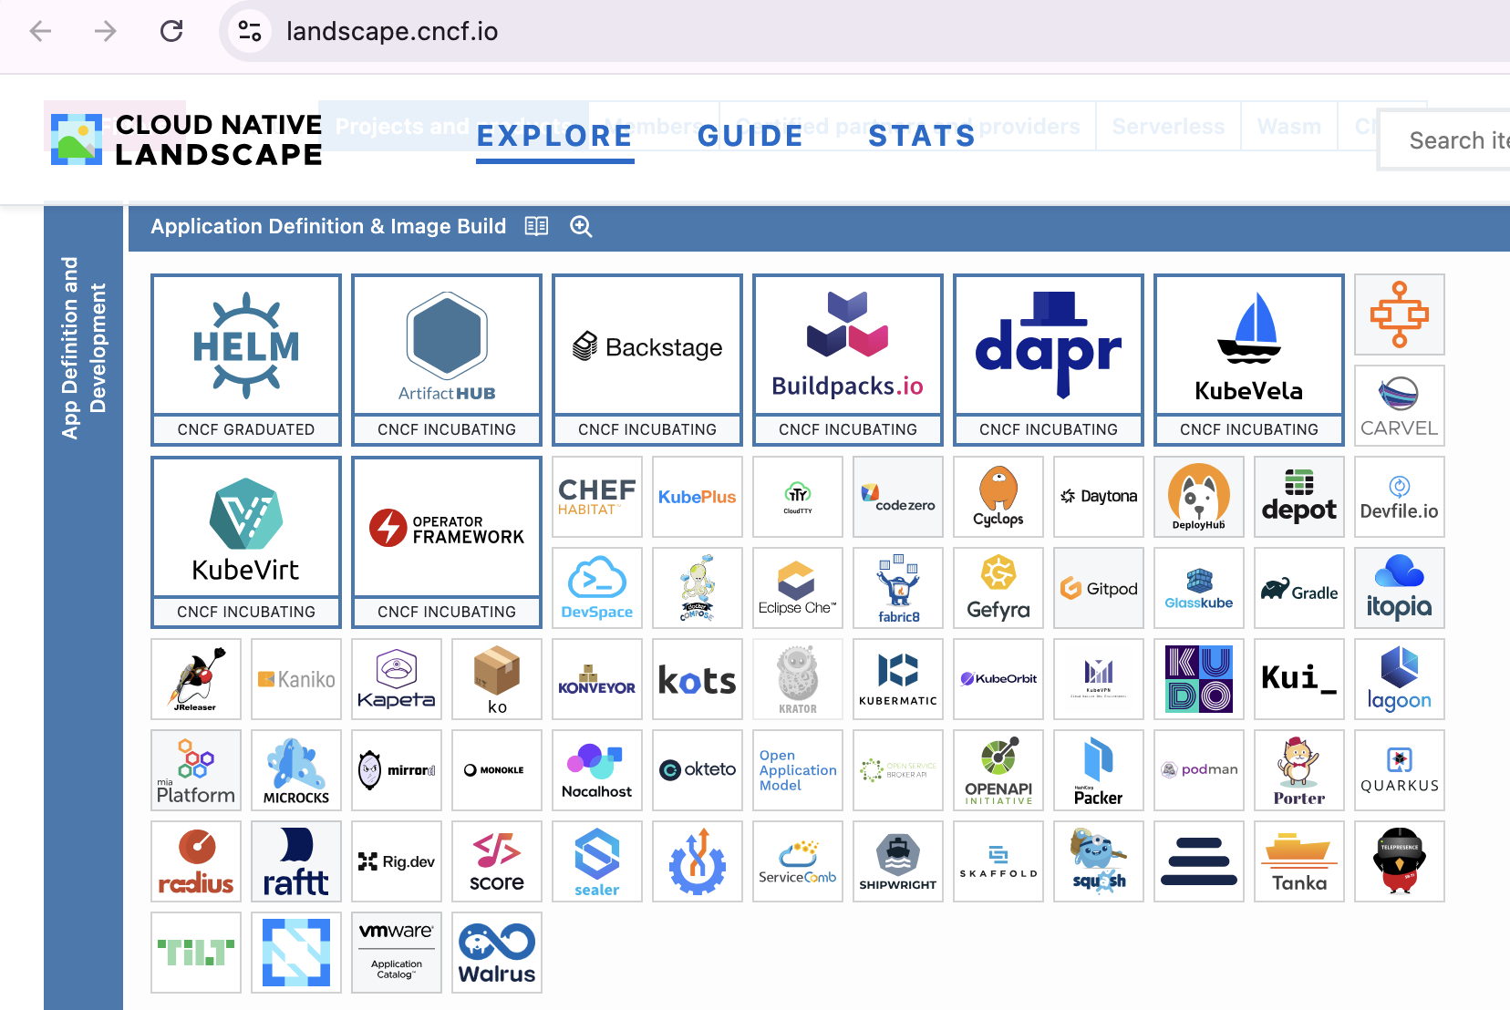The height and width of the screenshot is (1010, 1510).
Task: Open the KubeVirt project card
Action: pos(246,542)
